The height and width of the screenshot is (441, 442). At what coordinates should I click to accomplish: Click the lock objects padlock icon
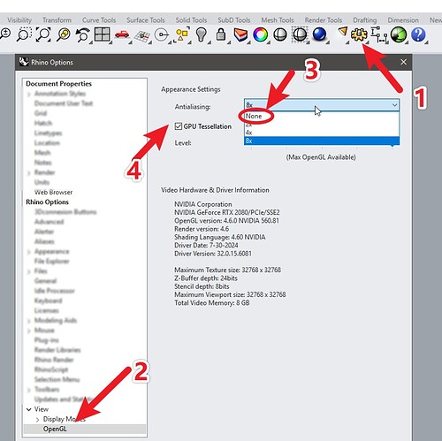tap(221, 34)
